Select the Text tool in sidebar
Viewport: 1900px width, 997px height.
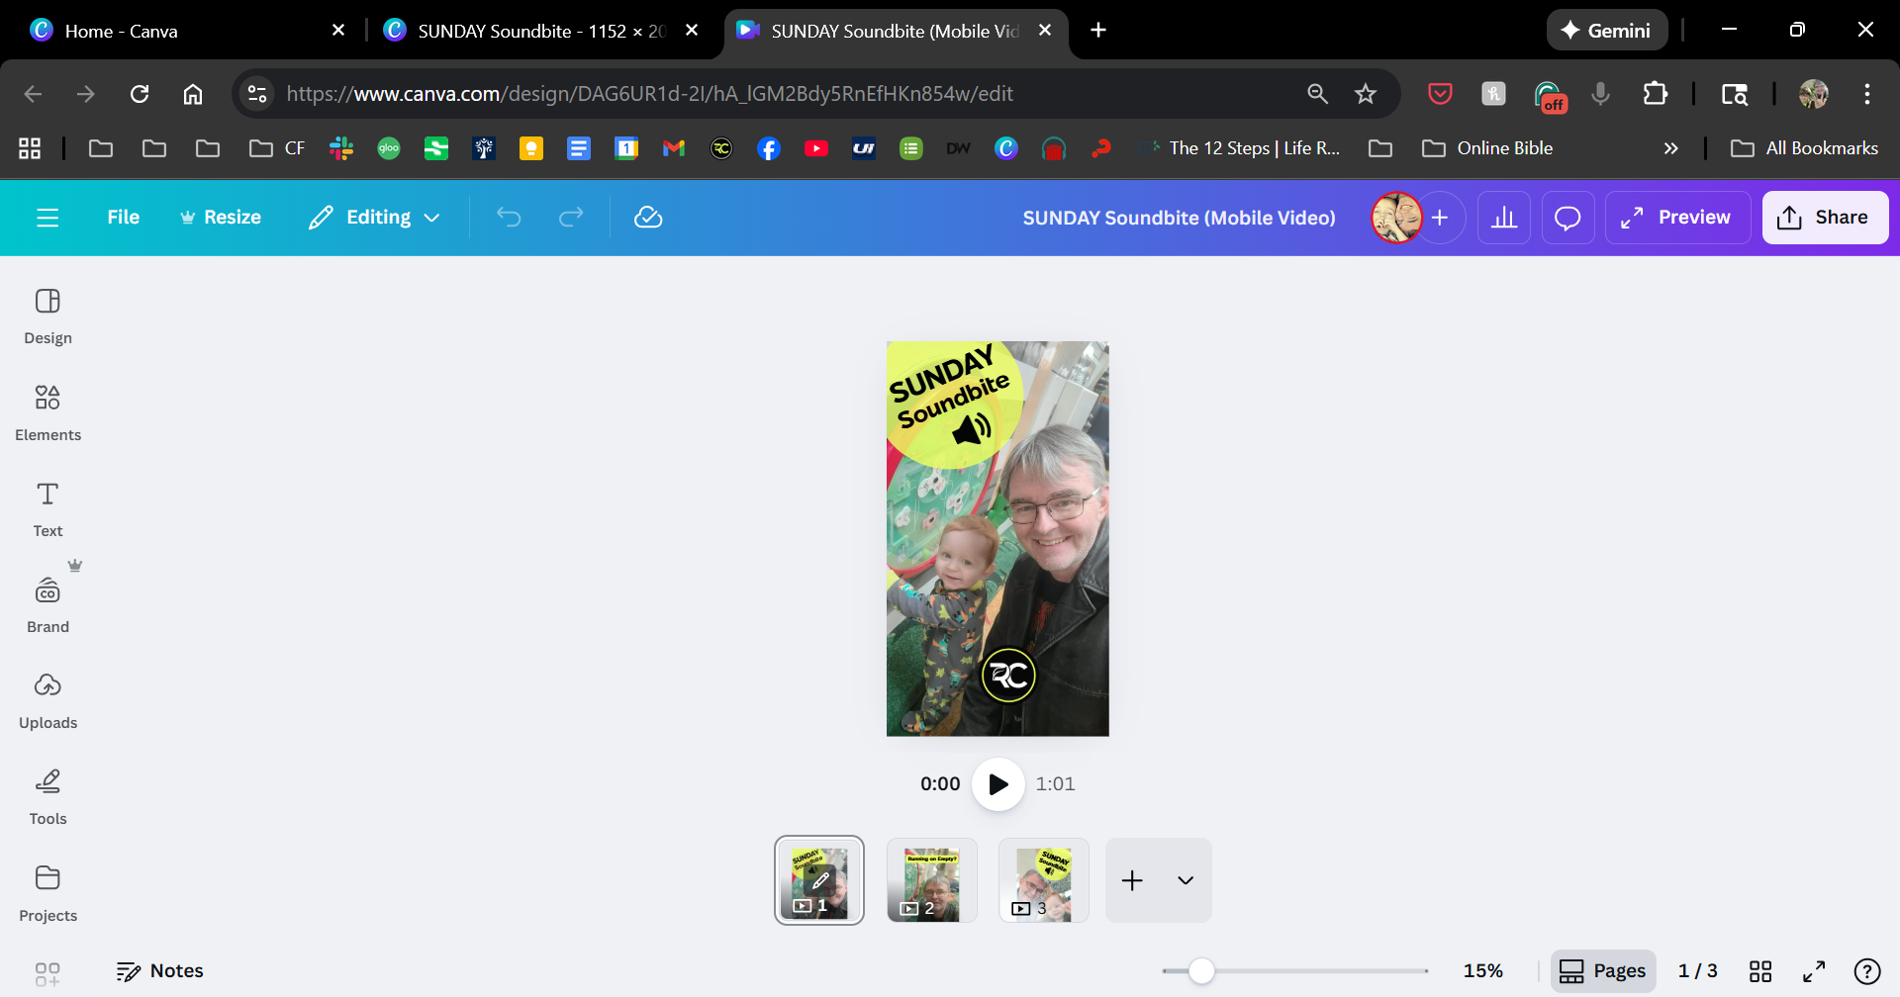pyautogui.click(x=47, y=507)
